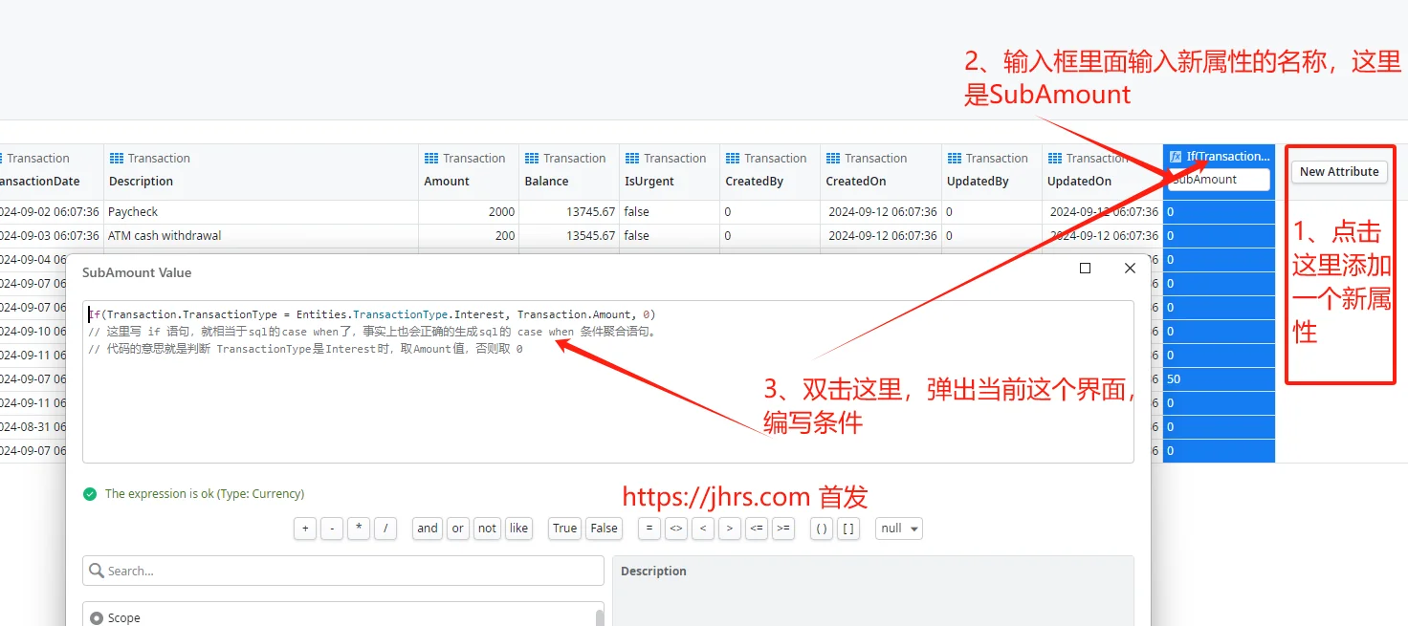
Task: Insert parentheses ( ) button
Action: 822,529
